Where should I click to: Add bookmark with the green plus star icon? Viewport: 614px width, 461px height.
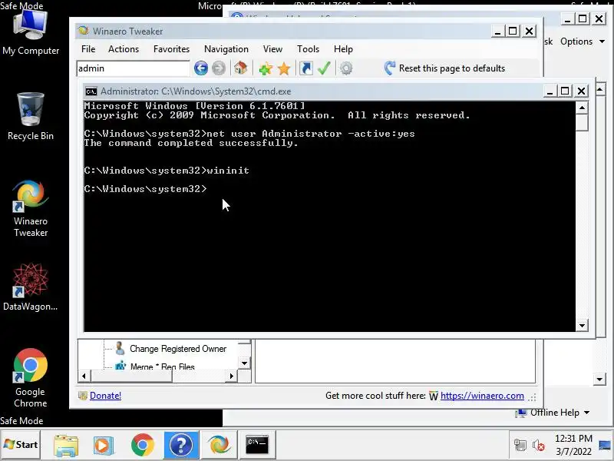click(266, 68)
